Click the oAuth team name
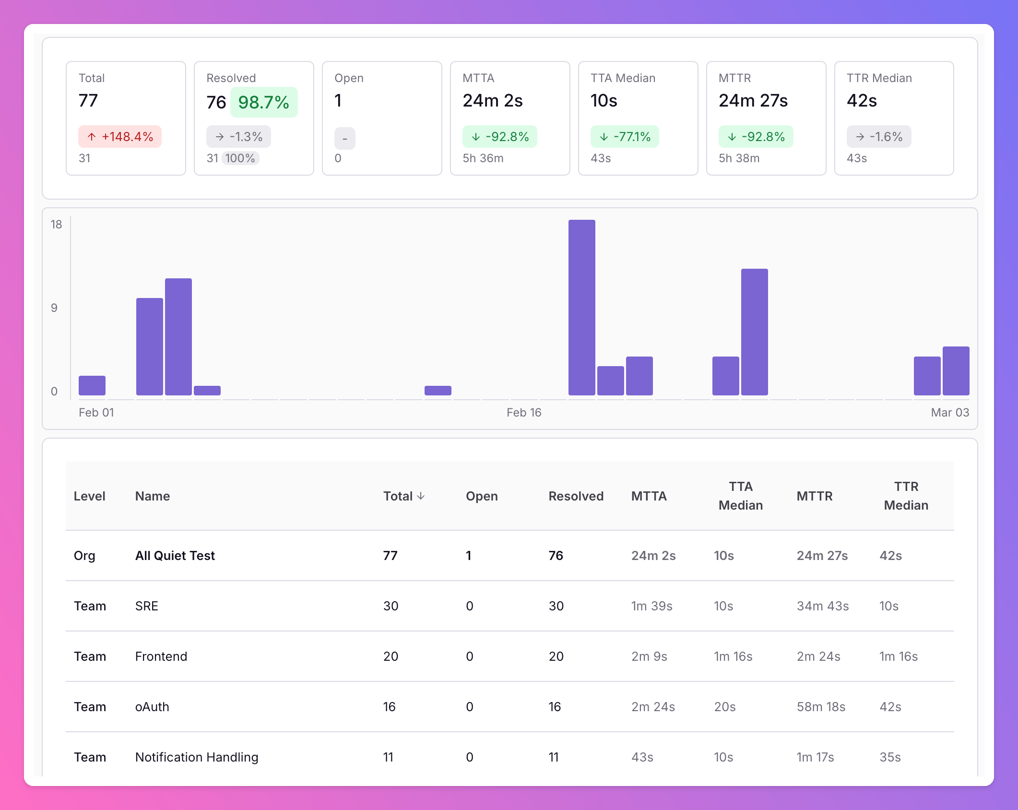The width and height of the screenshot is (1018, 810). 152,706
